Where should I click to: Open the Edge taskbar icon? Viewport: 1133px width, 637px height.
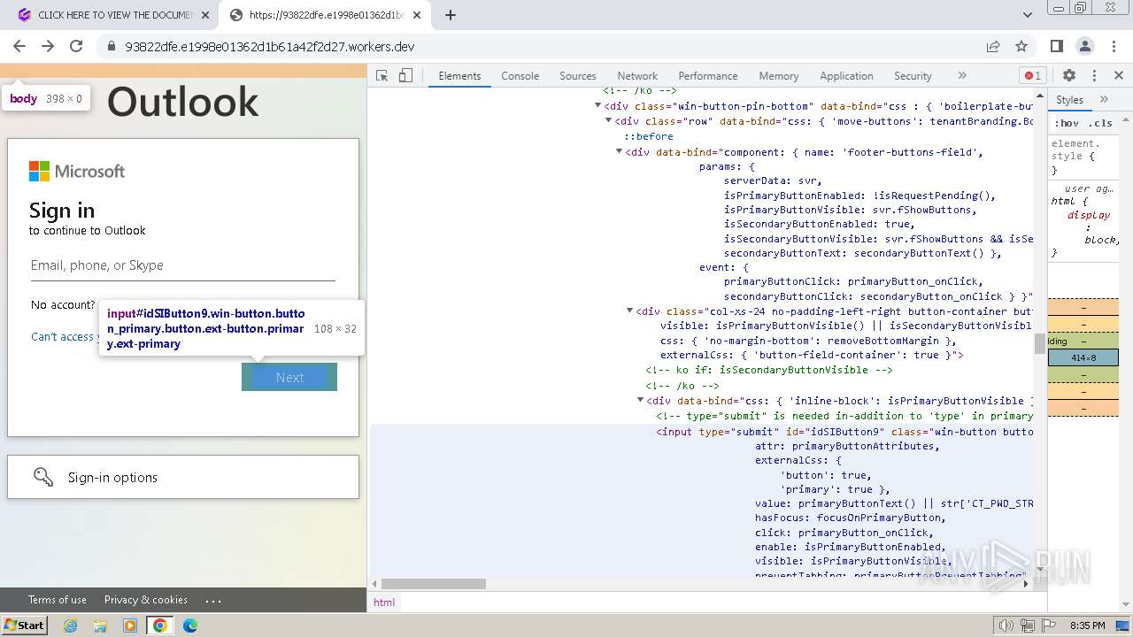(x=190, y=625)
